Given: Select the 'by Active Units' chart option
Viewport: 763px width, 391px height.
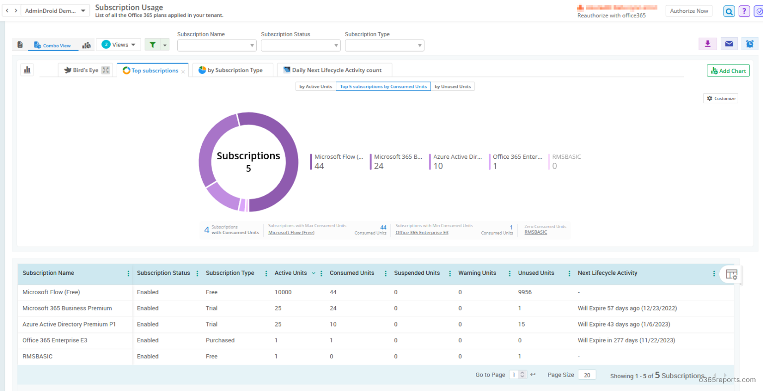Looking at the screenshot, I should pos(315,86).
